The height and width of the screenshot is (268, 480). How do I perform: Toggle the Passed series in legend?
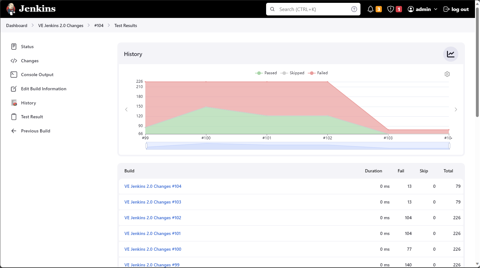click(x=266, y=73)
